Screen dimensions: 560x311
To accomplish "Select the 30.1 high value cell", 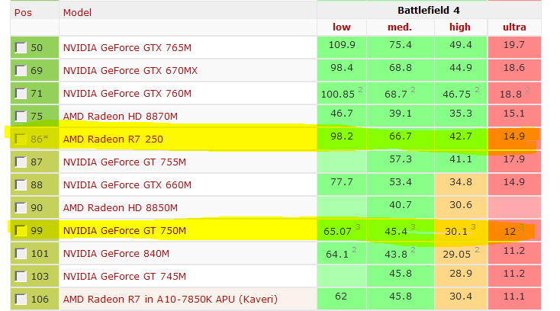I will (461, 230).
